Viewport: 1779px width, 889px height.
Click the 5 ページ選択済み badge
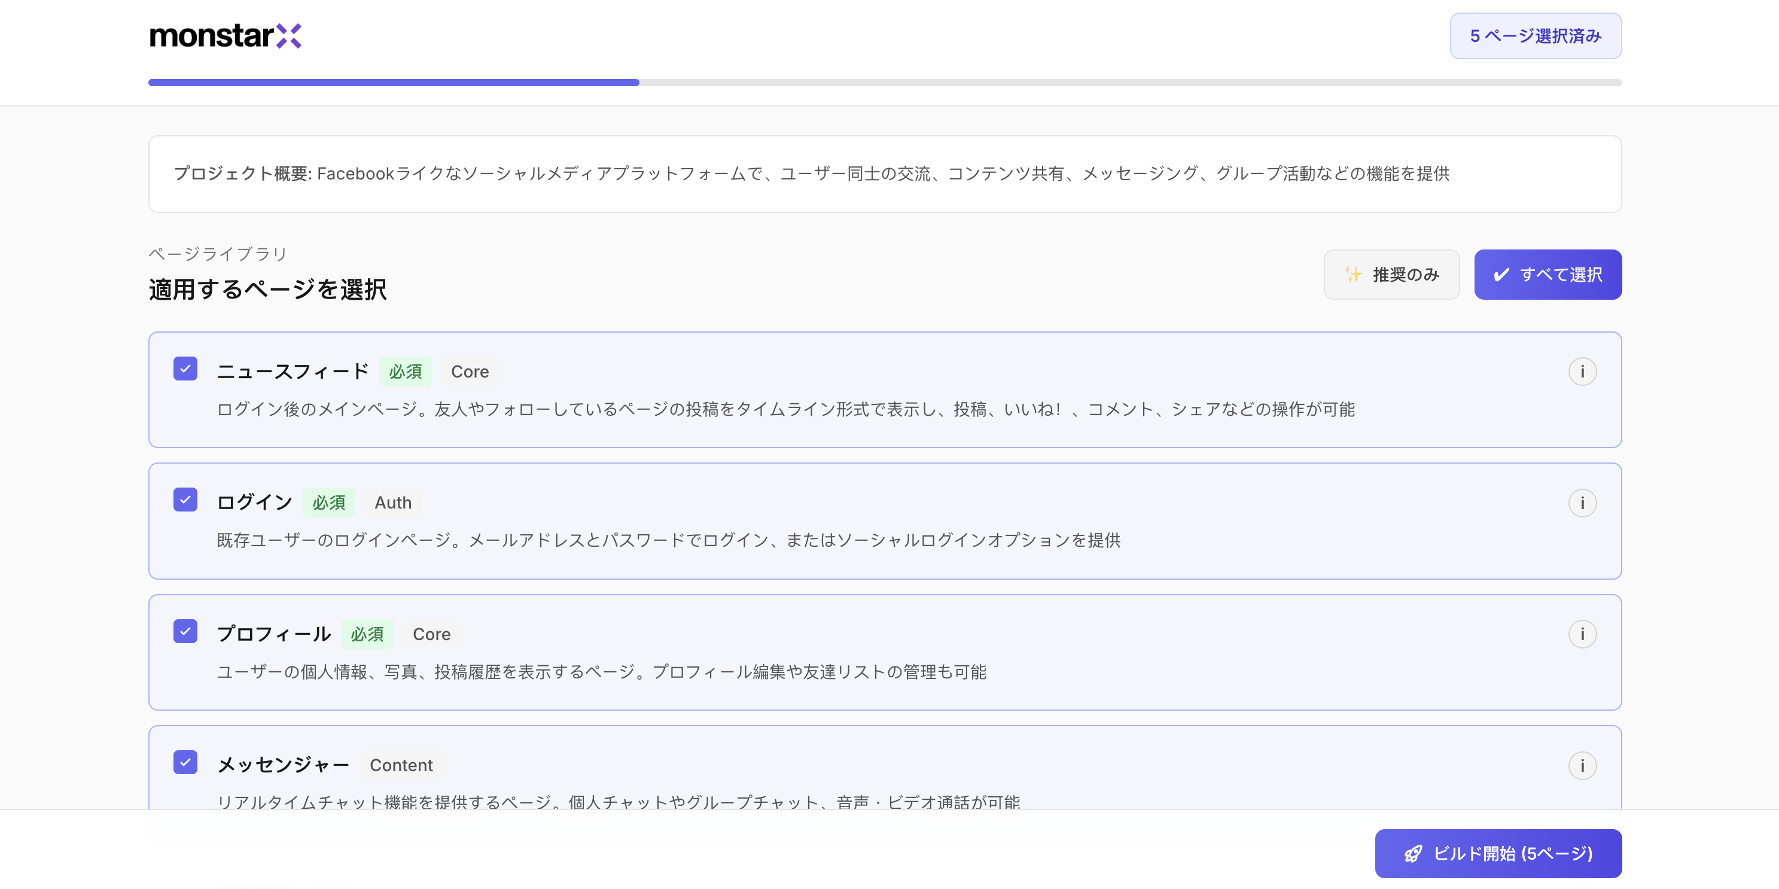point(1535,35)
